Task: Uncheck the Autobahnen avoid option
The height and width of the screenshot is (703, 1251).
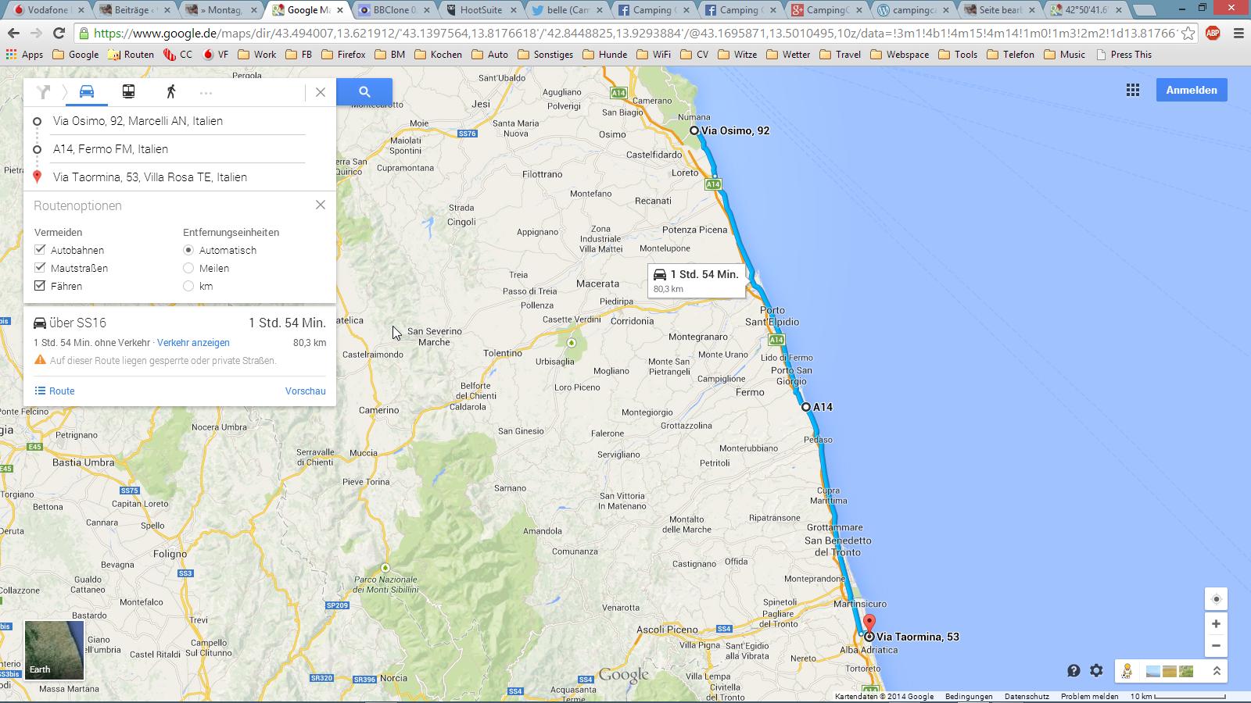Action: tap(40, 250)
